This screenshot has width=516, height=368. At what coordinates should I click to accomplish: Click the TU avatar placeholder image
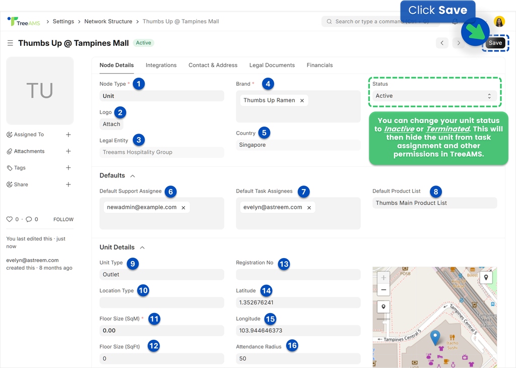click(x=40, y=91)
